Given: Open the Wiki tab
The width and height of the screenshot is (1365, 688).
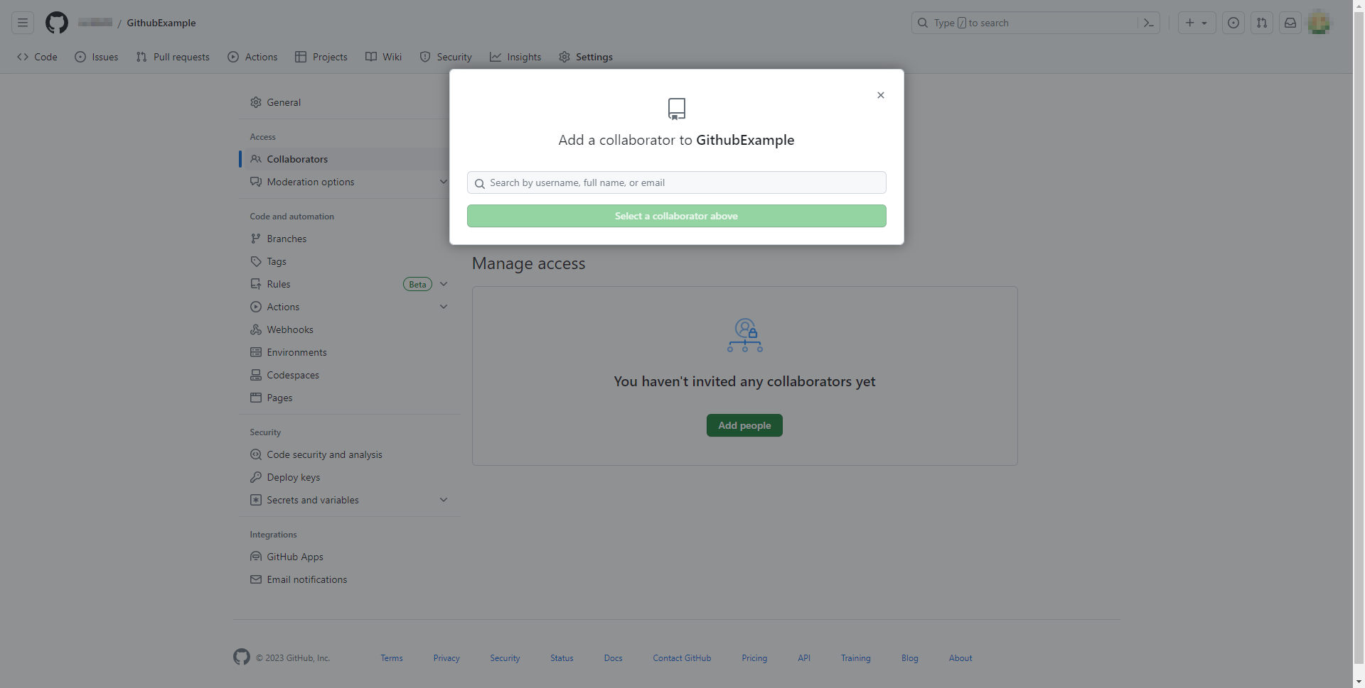Looking at the screenshot, I should coord(384,57).
